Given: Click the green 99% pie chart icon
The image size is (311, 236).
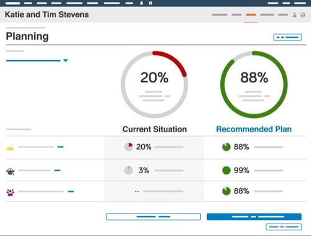Looking at the screenshot, I should tap(226, 170).
